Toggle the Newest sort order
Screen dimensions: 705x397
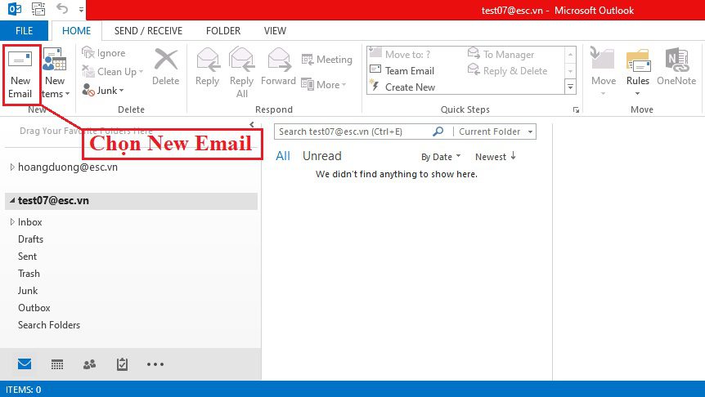(496, 156)
